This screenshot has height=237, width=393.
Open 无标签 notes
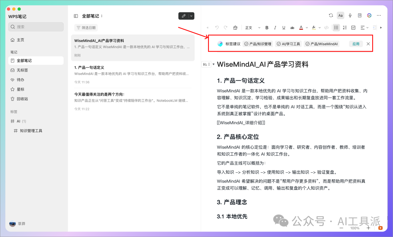pos(36,70)
